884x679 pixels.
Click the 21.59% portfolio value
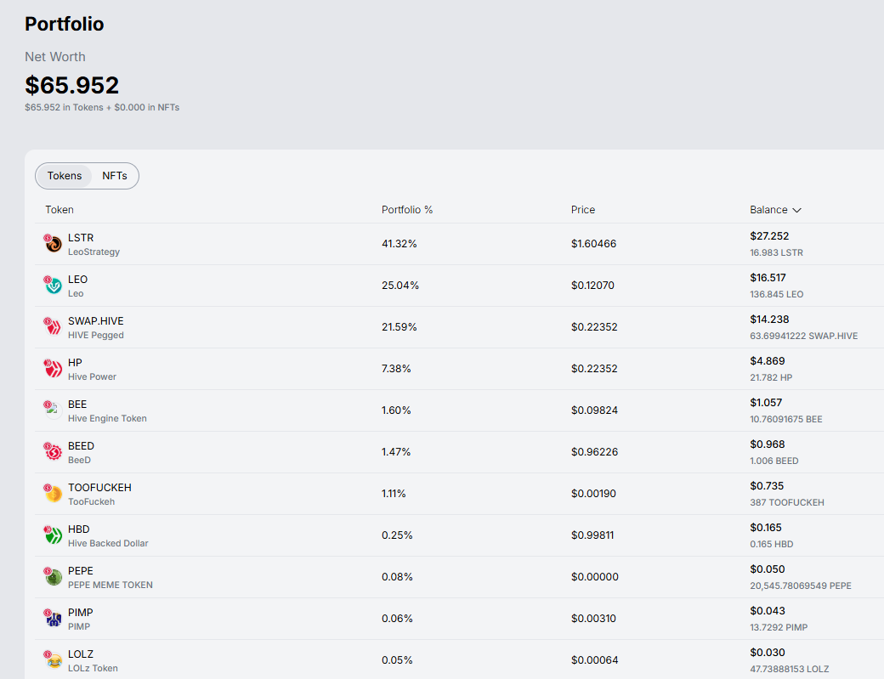tap(399, 327)
